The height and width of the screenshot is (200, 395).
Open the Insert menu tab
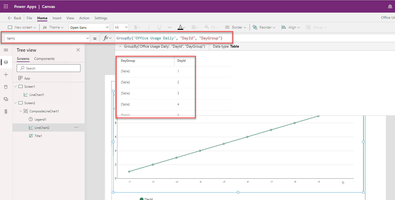pyautogui.click(x=57, y=18)
